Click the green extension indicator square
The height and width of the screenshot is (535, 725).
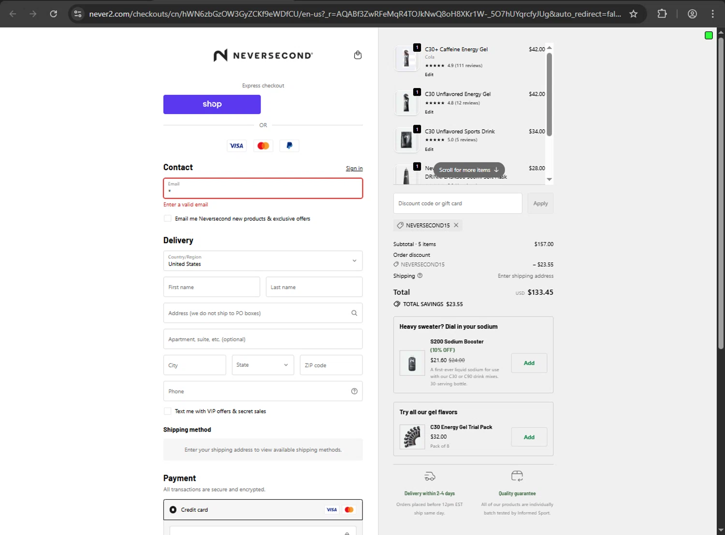(709, 35)
